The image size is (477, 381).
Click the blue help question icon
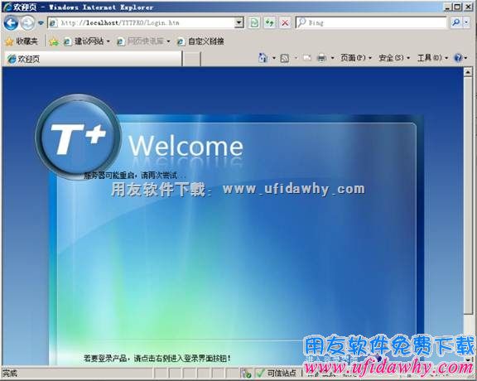[458, 58]
